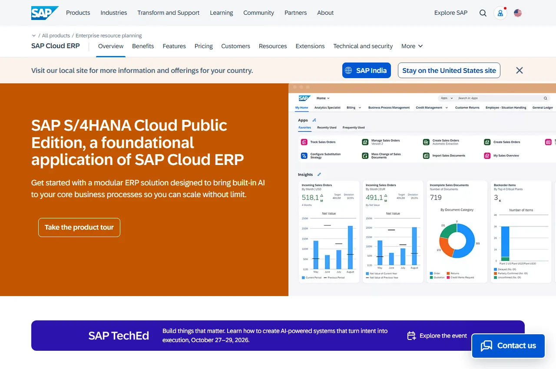The image size is (556, 369).
Task: Open the Learning menu
Action: pyautogui.click(x=222, y=13)
